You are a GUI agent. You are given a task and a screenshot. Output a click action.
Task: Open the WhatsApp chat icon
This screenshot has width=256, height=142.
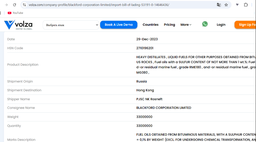pos(205,24)
